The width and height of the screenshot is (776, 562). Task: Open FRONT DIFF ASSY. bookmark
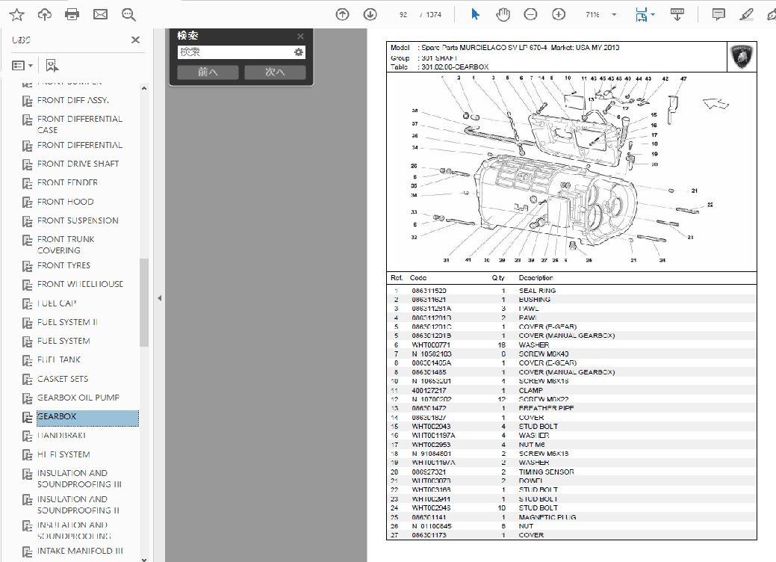pos(72,100)
